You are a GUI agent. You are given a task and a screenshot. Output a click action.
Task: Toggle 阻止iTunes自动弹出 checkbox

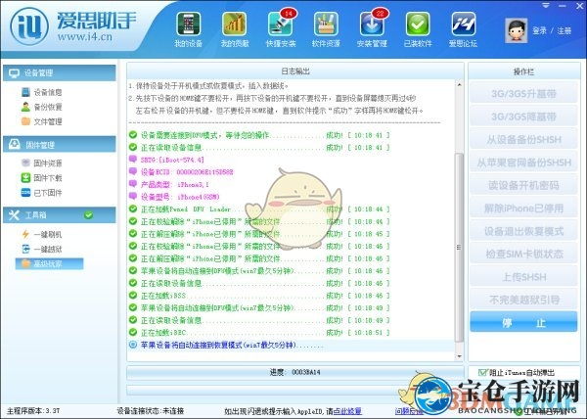482,373
